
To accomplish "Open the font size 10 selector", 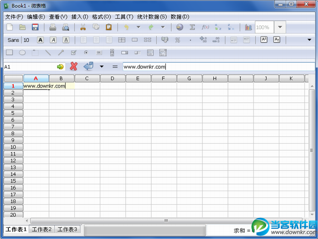I will click(x=26, y=40).
